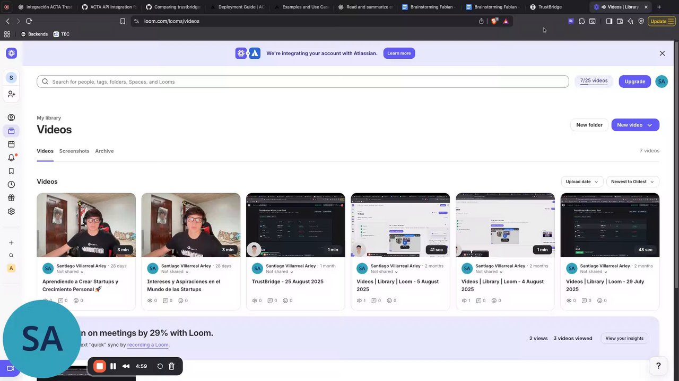The image size is (679, 381).
Task: Expand Not shared on TrustBridge 25 August video
Action: click(x=280, y=271)
